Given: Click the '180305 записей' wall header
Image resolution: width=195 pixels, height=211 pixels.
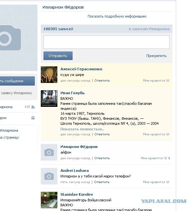Looking at the screenshot, I should tap(58, 29).
